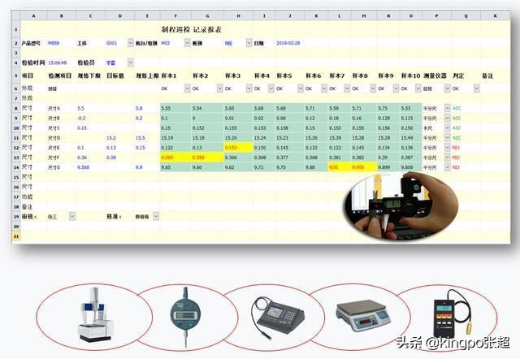Open the 班别 dropdown arrow

point(249,42)
